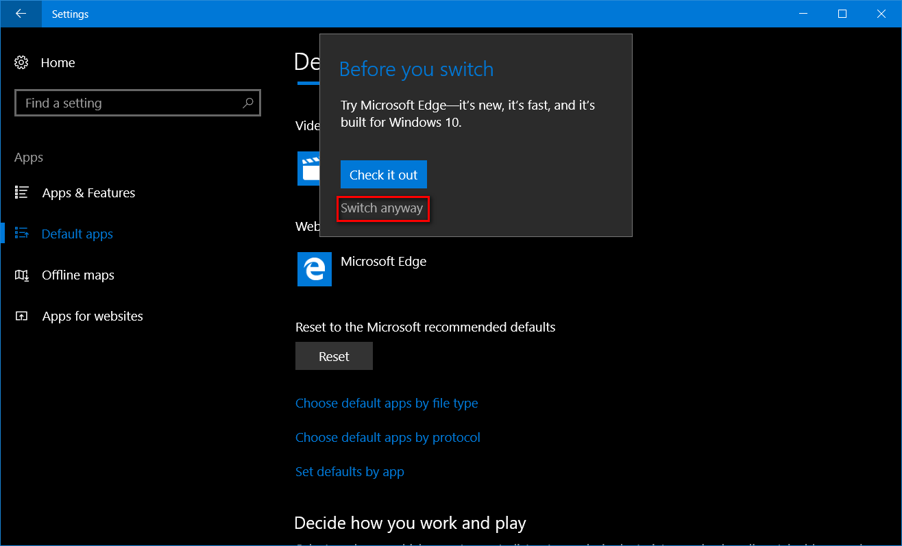Open Apps for websites page

(93, 316)
